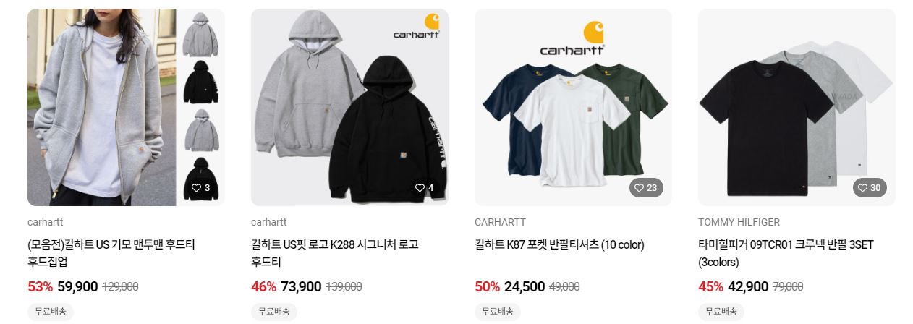913x324 pixels.
Task: Like the gray zip-up hoodie (heart 3)
Action: coord(200,188)
